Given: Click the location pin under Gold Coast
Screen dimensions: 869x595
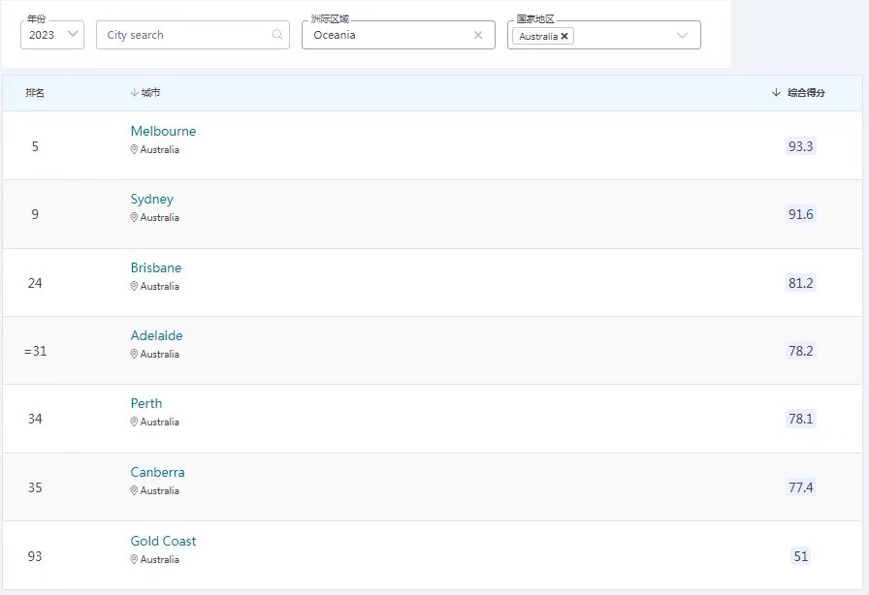Looking at the screenshot, I should [135, 560].
